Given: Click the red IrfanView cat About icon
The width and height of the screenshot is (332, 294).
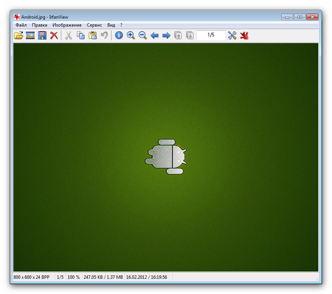Looking at the screenshot, I should (x=244, y=36).
